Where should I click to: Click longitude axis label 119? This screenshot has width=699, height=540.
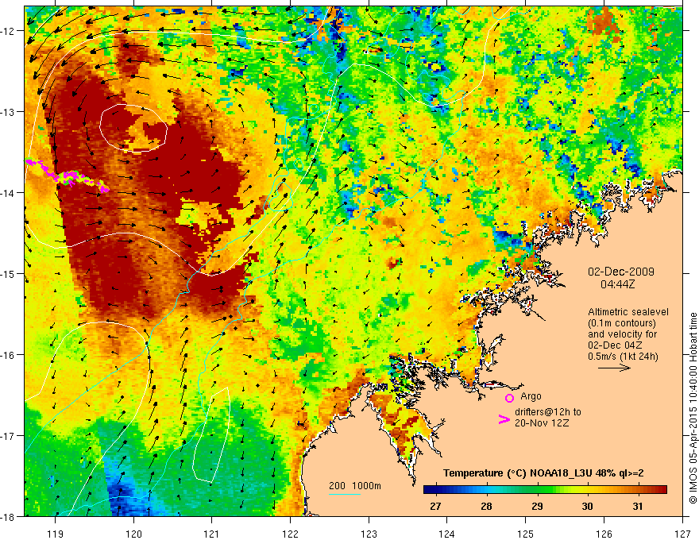tap(56, 534)
